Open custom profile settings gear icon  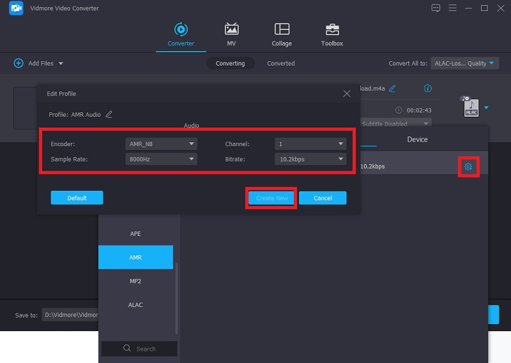coord(468,167)
